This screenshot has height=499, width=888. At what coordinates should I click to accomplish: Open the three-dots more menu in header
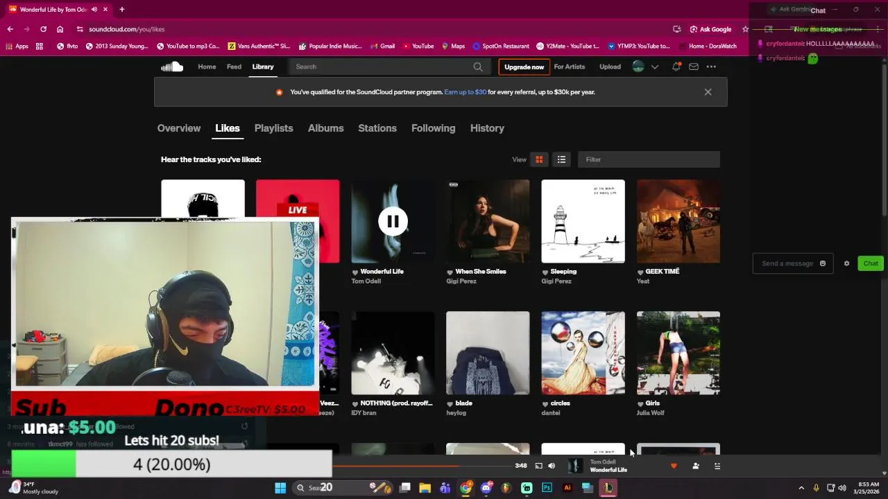tap(711, 67)
